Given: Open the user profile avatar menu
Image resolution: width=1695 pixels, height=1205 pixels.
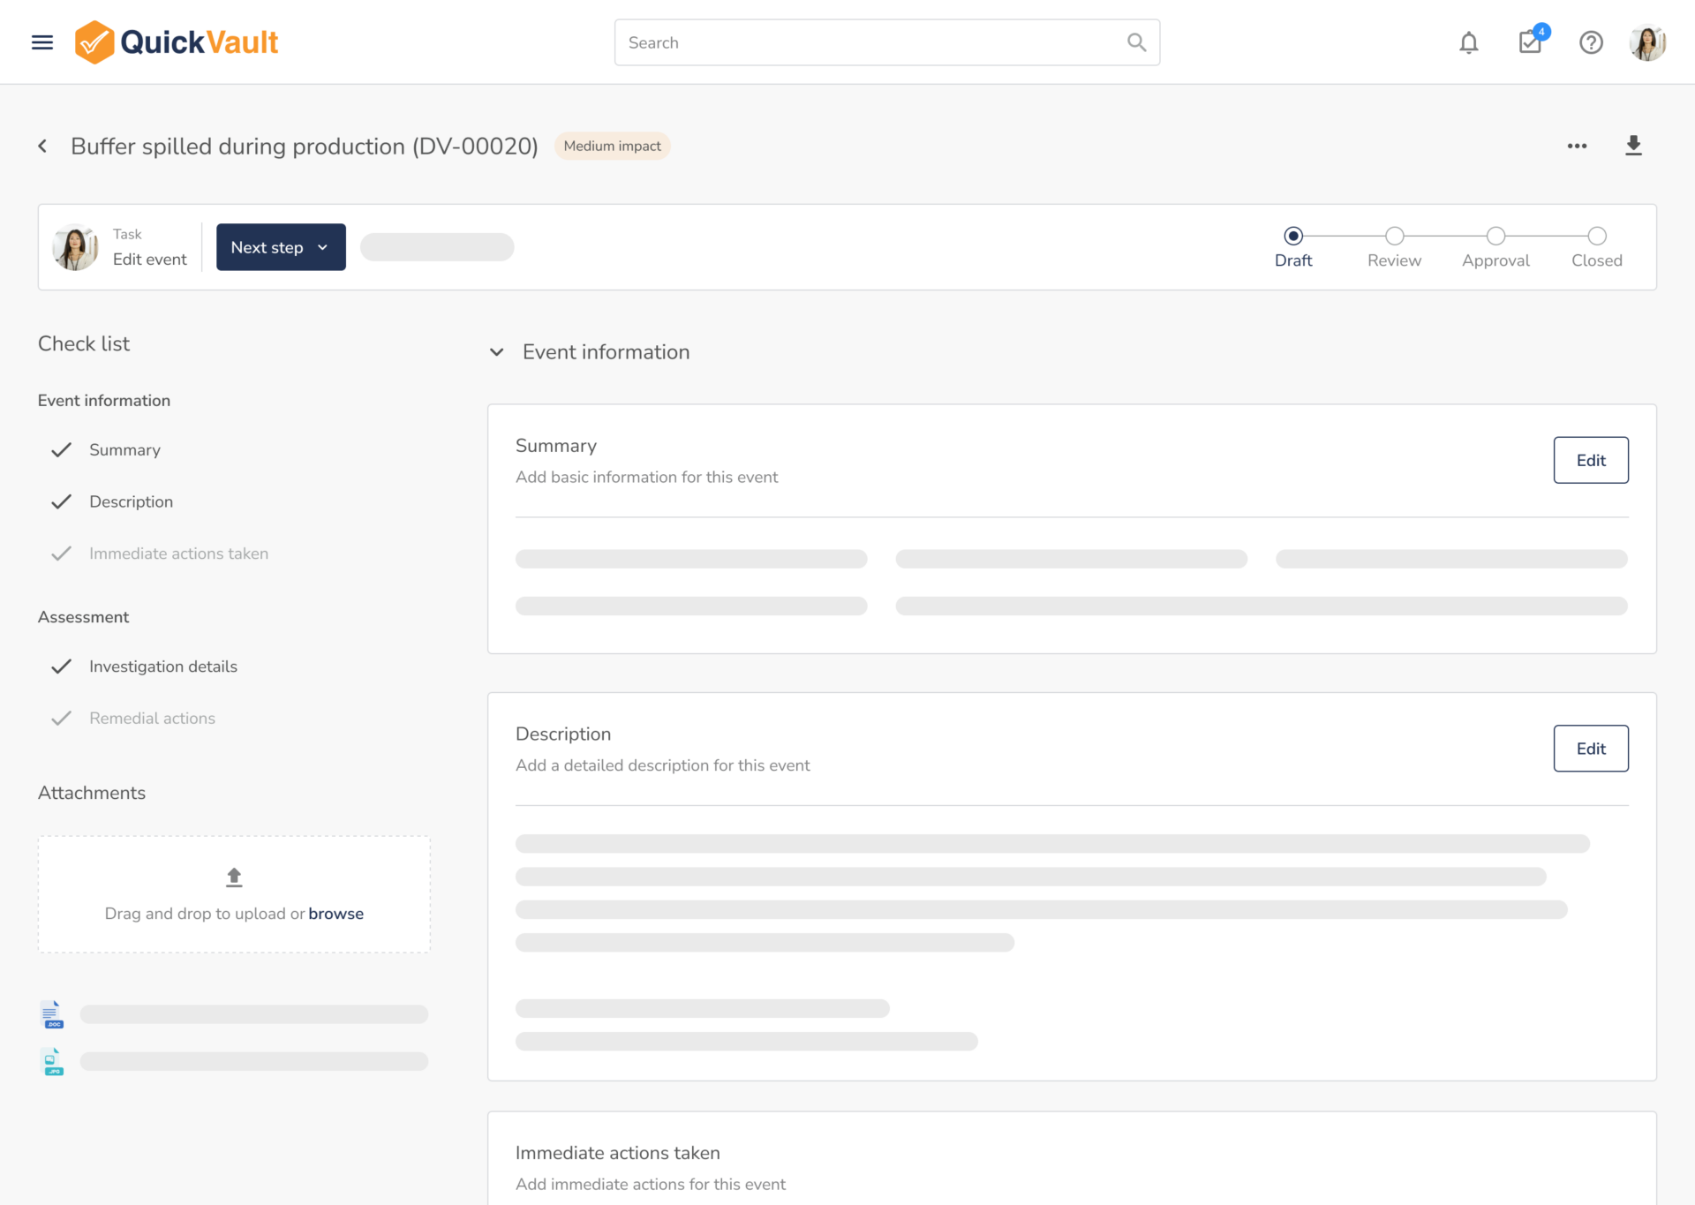Looking at the screenshot, I should coord(1646,42).
